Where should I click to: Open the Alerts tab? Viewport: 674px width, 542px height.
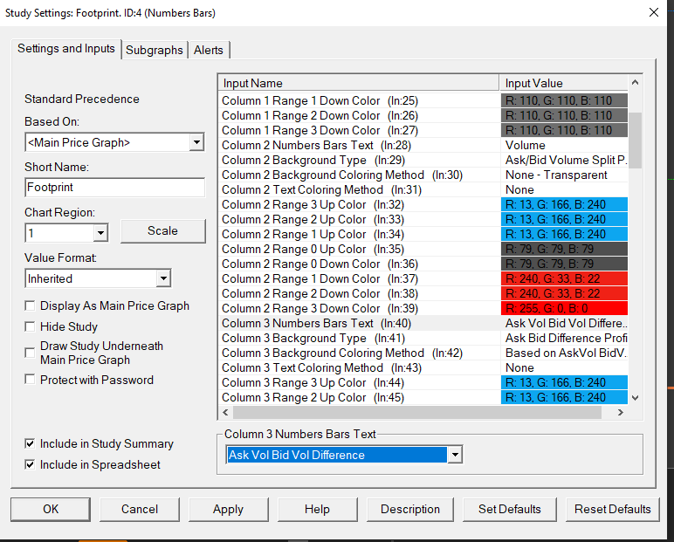pyautogui.click(x=210, y=50)
